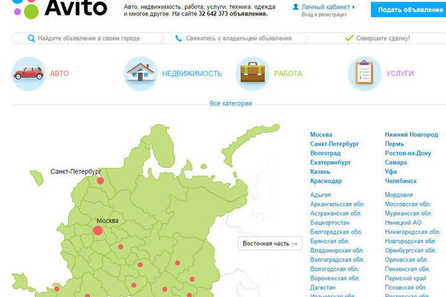Screen dimensions: 446x297
Task: Select region Оренбургская обл.
Action: coord(411,251)
